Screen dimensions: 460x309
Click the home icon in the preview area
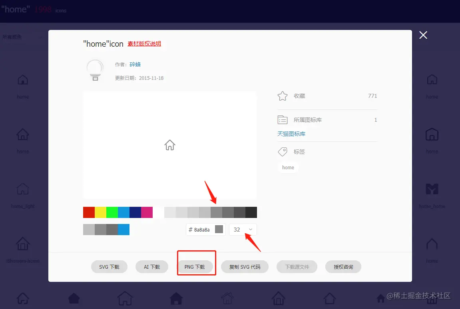point(170,145)
